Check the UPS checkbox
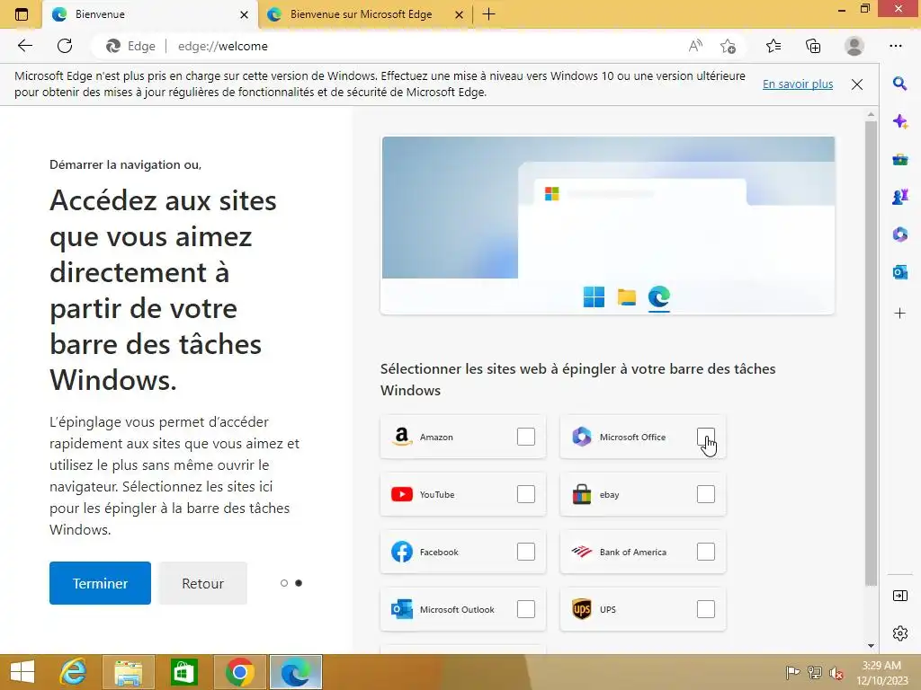 coord(705,609)
